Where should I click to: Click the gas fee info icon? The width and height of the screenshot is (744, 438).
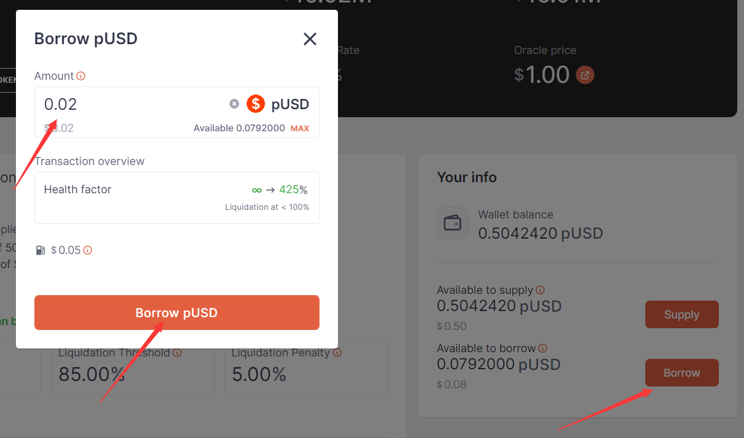pos(88,250)
